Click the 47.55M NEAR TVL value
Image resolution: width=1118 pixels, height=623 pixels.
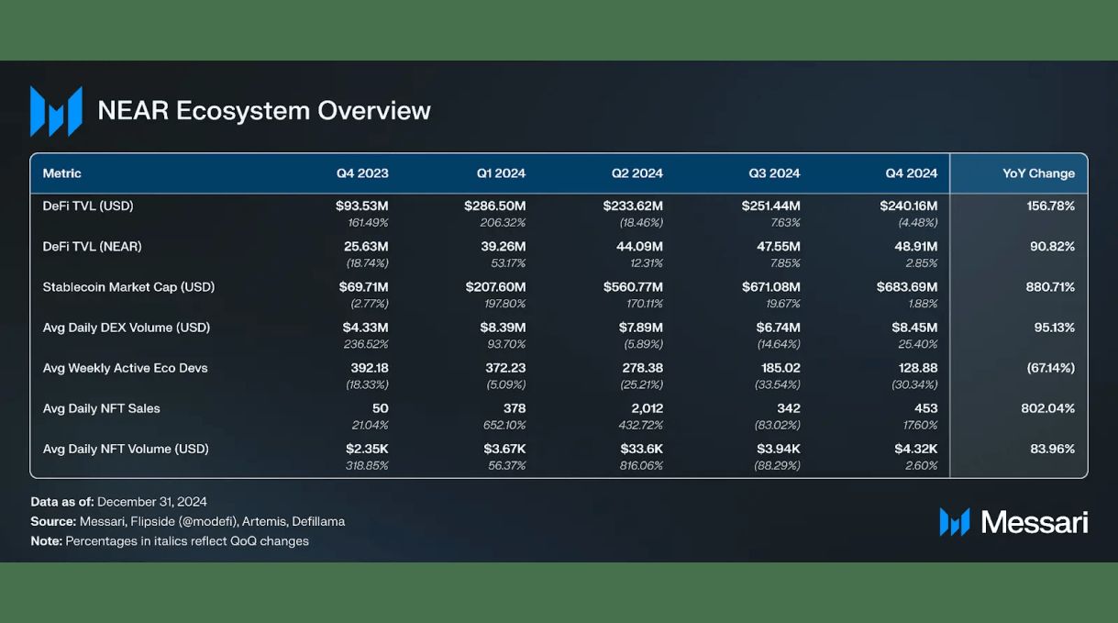point(777,247)
